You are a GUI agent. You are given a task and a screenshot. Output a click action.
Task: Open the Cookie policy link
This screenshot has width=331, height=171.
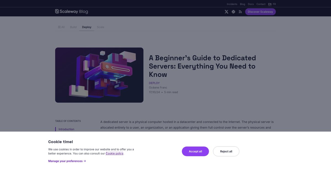pos(114,153)
